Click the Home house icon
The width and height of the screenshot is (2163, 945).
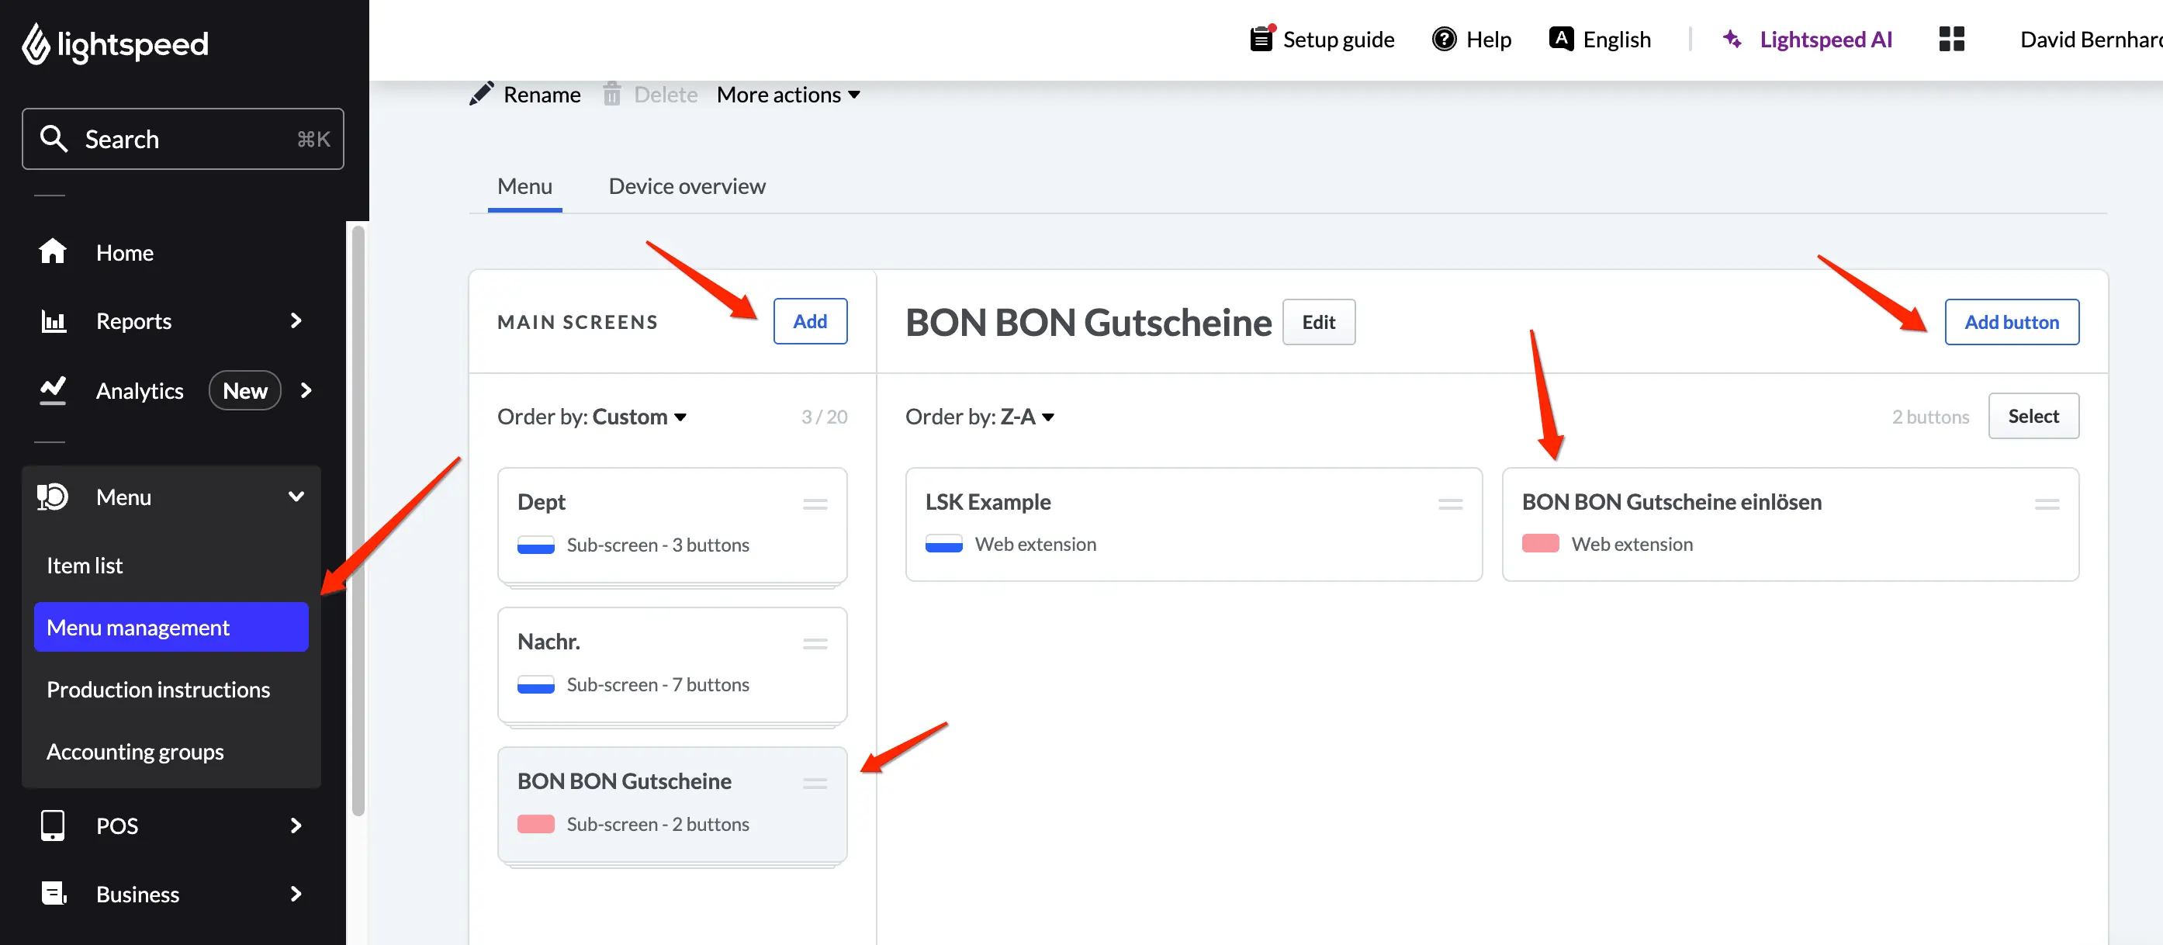[52, 251]
